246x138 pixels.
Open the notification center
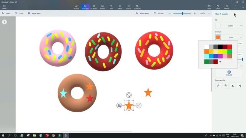(242, 135)
